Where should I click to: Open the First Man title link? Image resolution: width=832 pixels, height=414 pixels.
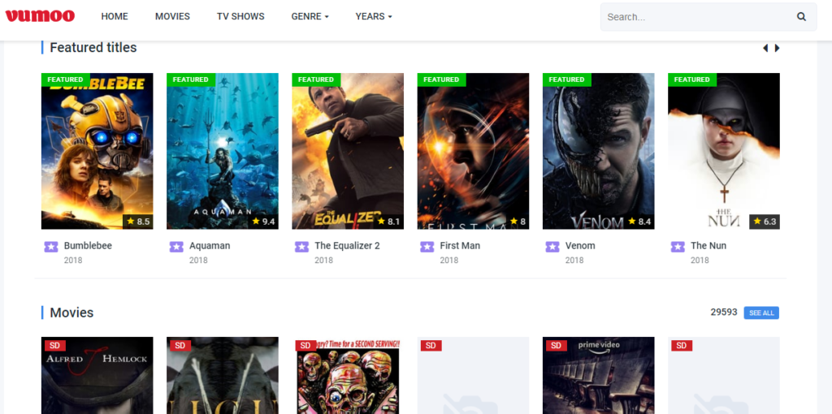(x=460, y=246)
